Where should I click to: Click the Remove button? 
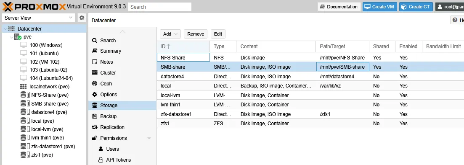tap(196, 34)
